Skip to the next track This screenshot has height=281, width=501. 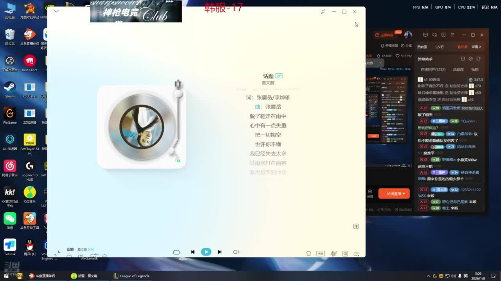point(220,252)
